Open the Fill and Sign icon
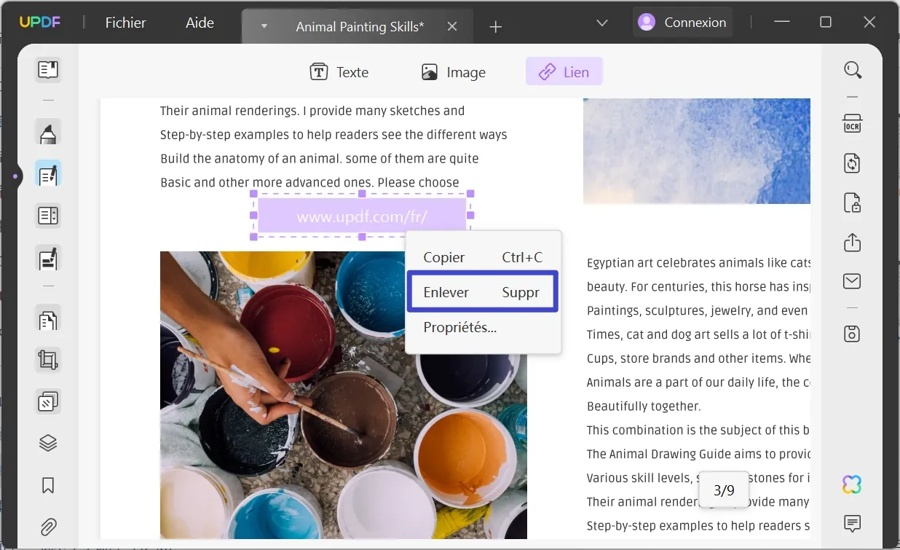This screenshot has height=550, width=900. [48, 258]
